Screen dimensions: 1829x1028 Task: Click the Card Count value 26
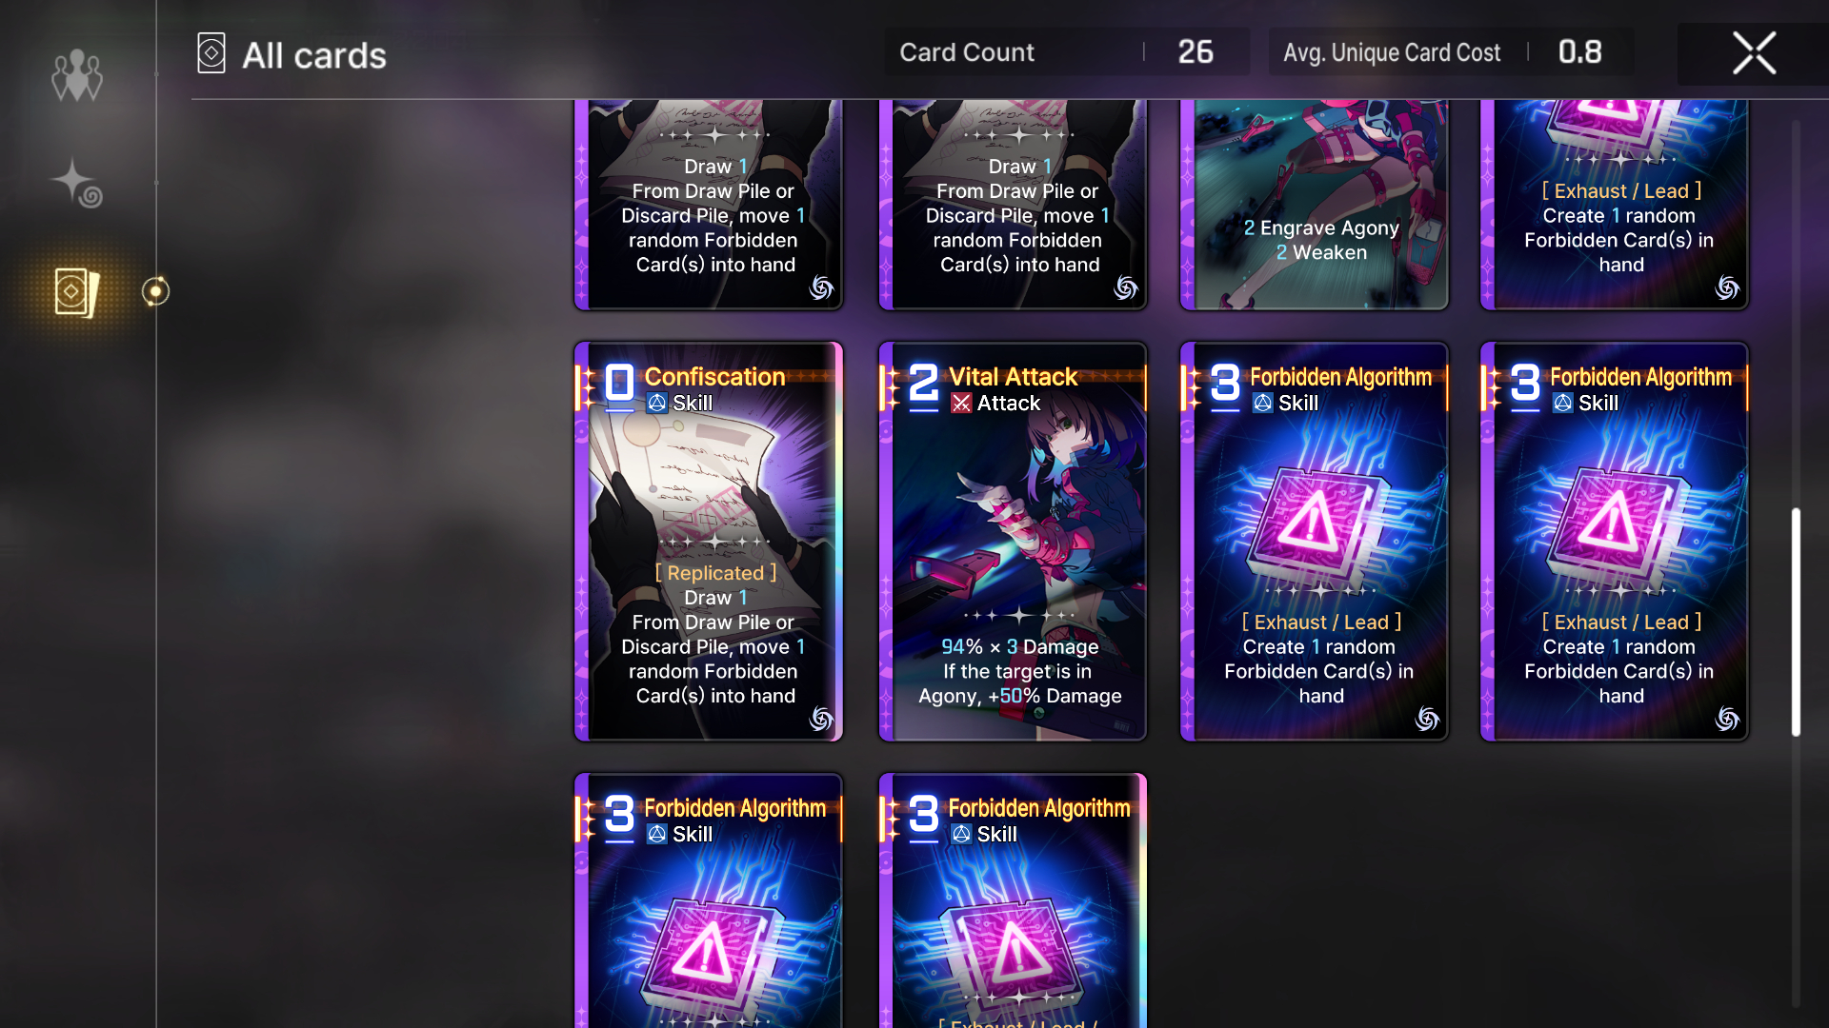click(x=1196, y=52)
